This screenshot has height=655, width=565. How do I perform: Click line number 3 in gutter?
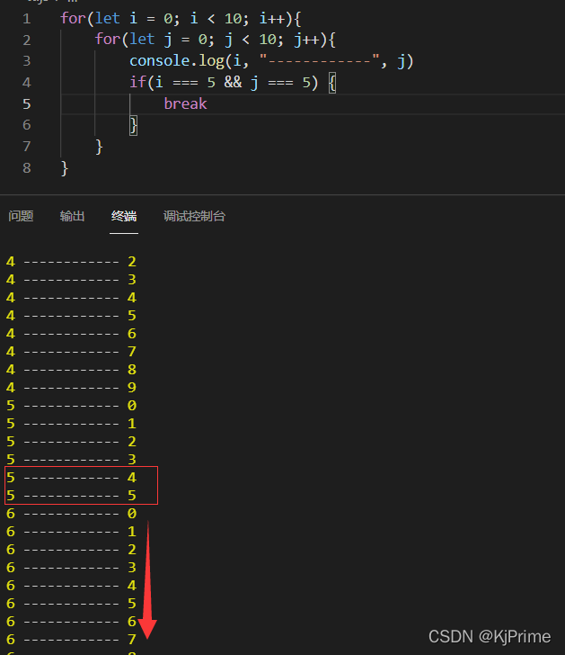(x=27, y=61)
